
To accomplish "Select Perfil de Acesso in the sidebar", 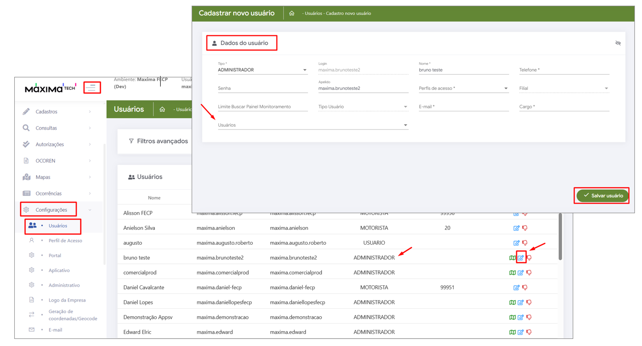I will click(65, 241).
